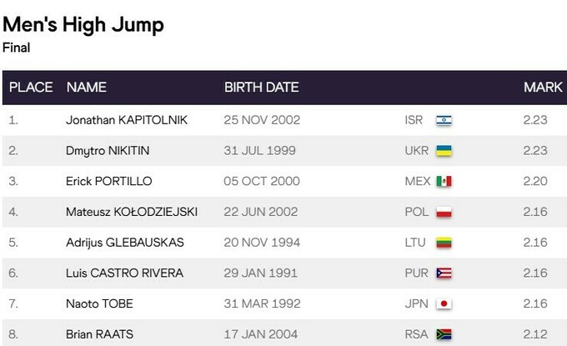The height and width of the screenshot is (346, 567).
Task: Click the Lithuania flag icon
Action: (444, 243)
